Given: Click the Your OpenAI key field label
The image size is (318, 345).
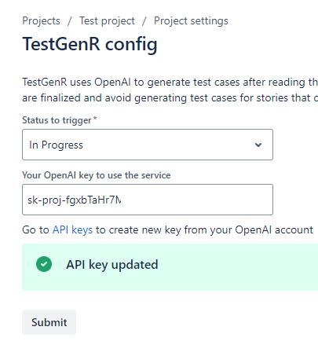Looking at the screenshot, I should 97,175.
